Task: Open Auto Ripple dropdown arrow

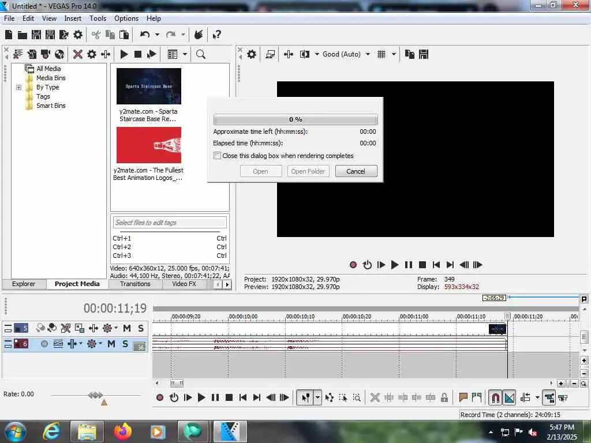Action: tap(537, 397)
